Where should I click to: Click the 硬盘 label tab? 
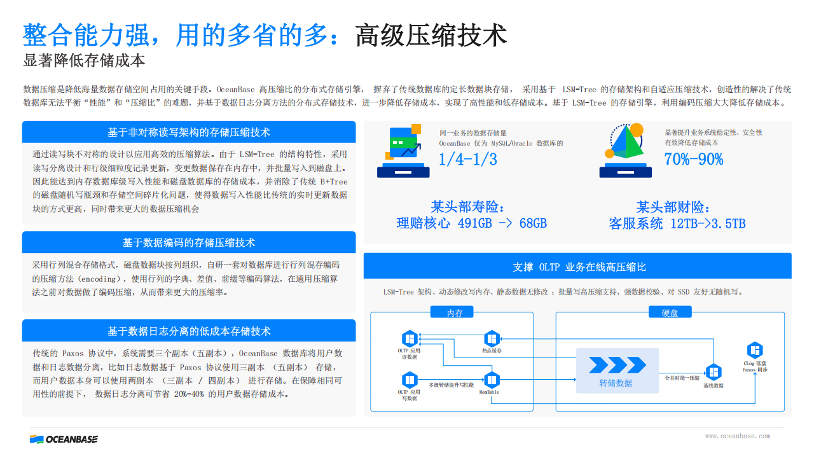pos(670,313)
